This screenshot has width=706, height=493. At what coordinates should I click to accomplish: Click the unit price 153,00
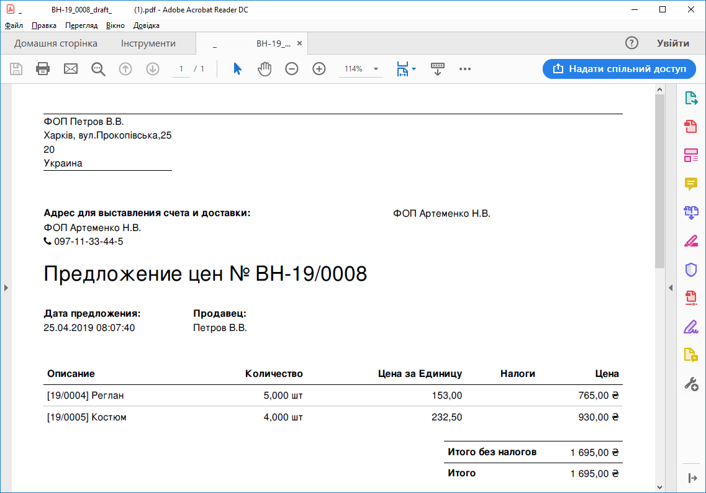click(x=447, y=396)
